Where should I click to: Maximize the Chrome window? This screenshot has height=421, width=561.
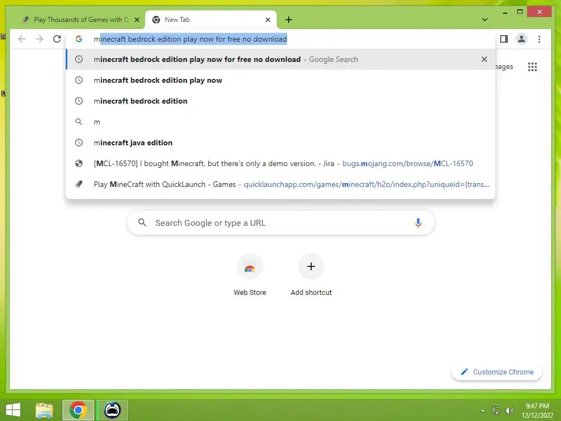pos(520,12)
